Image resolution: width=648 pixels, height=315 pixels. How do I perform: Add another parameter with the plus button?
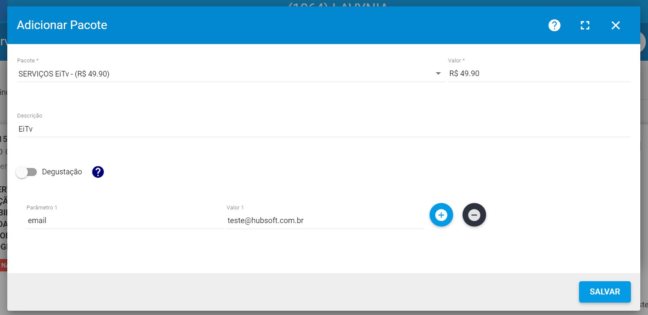[441, 215]
